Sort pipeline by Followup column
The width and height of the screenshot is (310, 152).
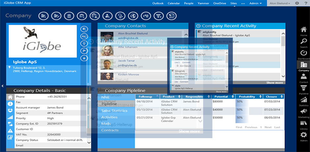click(x=147, y=97)
